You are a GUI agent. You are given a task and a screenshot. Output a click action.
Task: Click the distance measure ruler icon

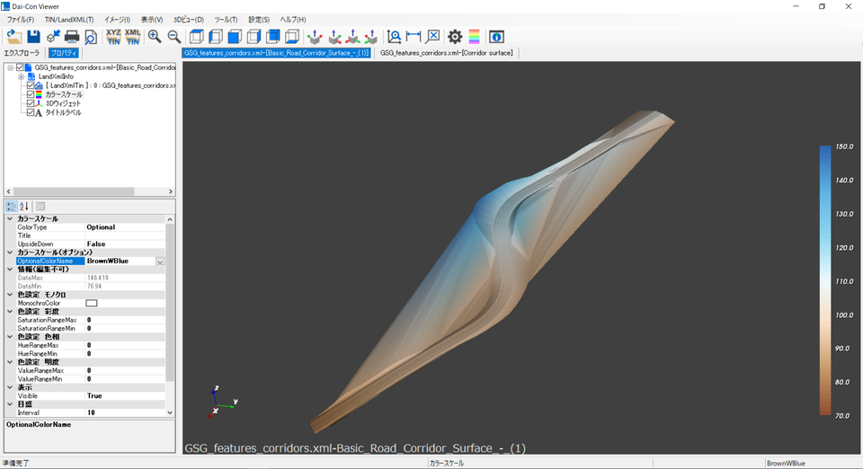[414, 37]
